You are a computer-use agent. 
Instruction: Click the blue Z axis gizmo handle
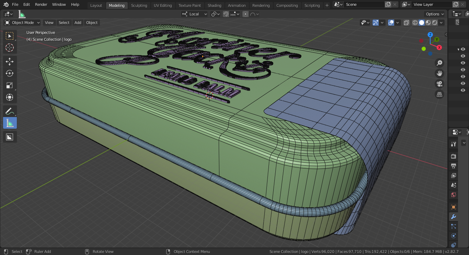click(x=430, y=35)
